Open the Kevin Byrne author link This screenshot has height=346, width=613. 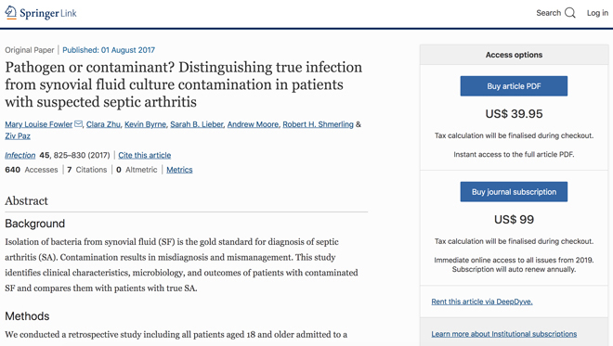145,124
